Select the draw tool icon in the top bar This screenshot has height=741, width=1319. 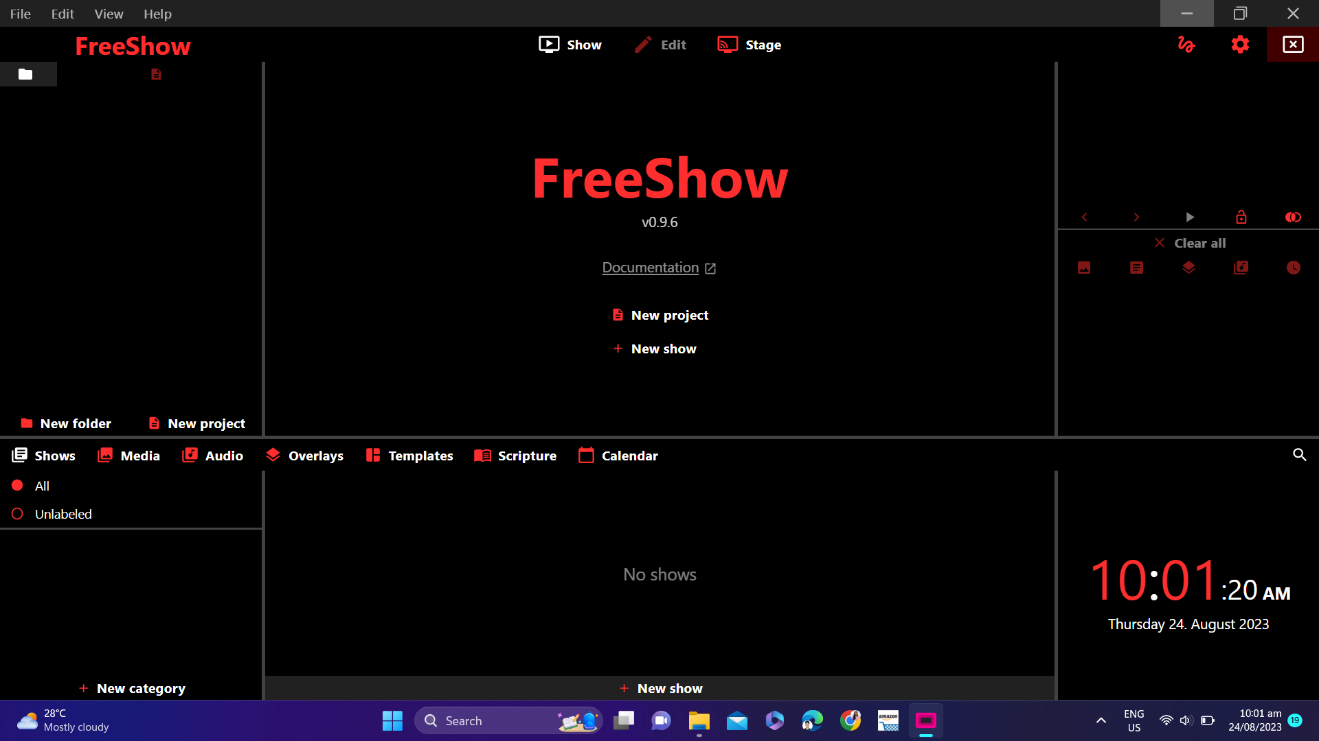pos(1187,44)
